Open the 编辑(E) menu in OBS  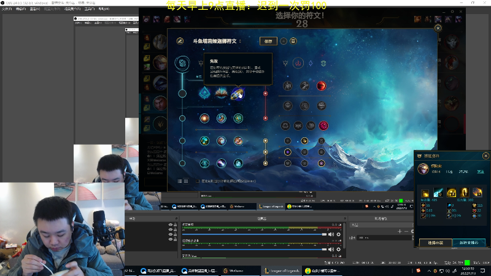point(21,9)
